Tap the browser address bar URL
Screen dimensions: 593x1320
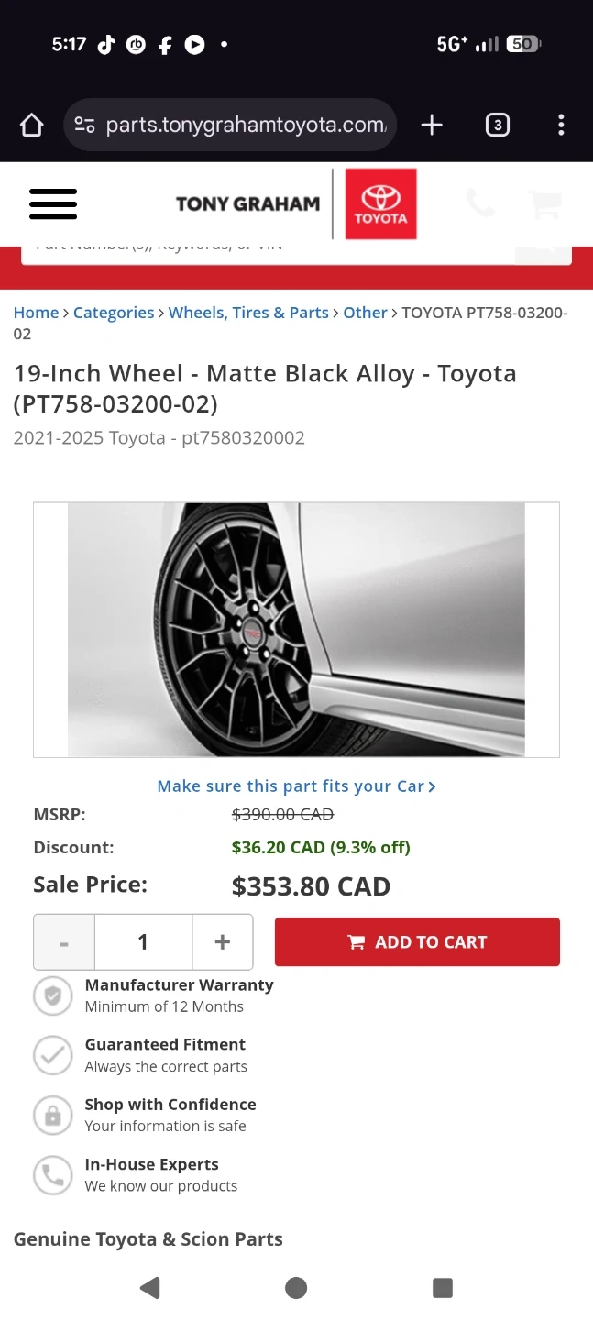[x=246, y=126]
